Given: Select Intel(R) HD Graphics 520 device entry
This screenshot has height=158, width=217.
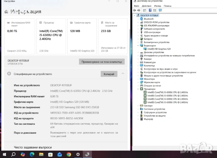Looking at the screenshot, I should (159, 49).
